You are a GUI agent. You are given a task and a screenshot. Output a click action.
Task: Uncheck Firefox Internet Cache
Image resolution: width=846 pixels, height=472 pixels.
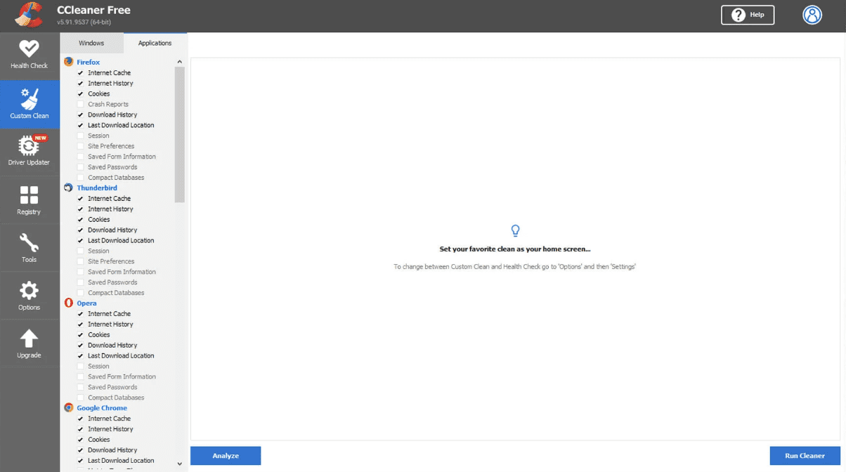pyautogui.click(x=81, y=73)
